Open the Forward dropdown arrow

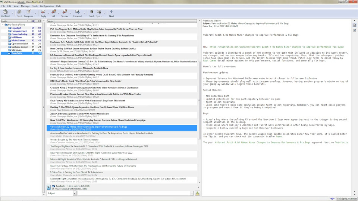[x=84, y=13]
